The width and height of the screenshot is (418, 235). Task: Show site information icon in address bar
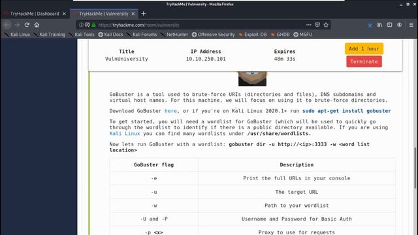point(81,25)
